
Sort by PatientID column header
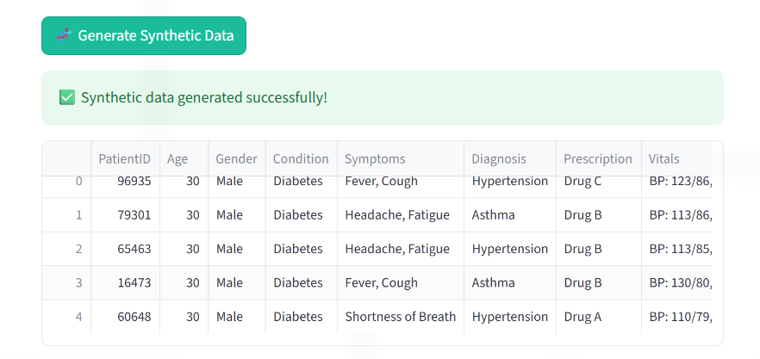[x=125, y=158]
